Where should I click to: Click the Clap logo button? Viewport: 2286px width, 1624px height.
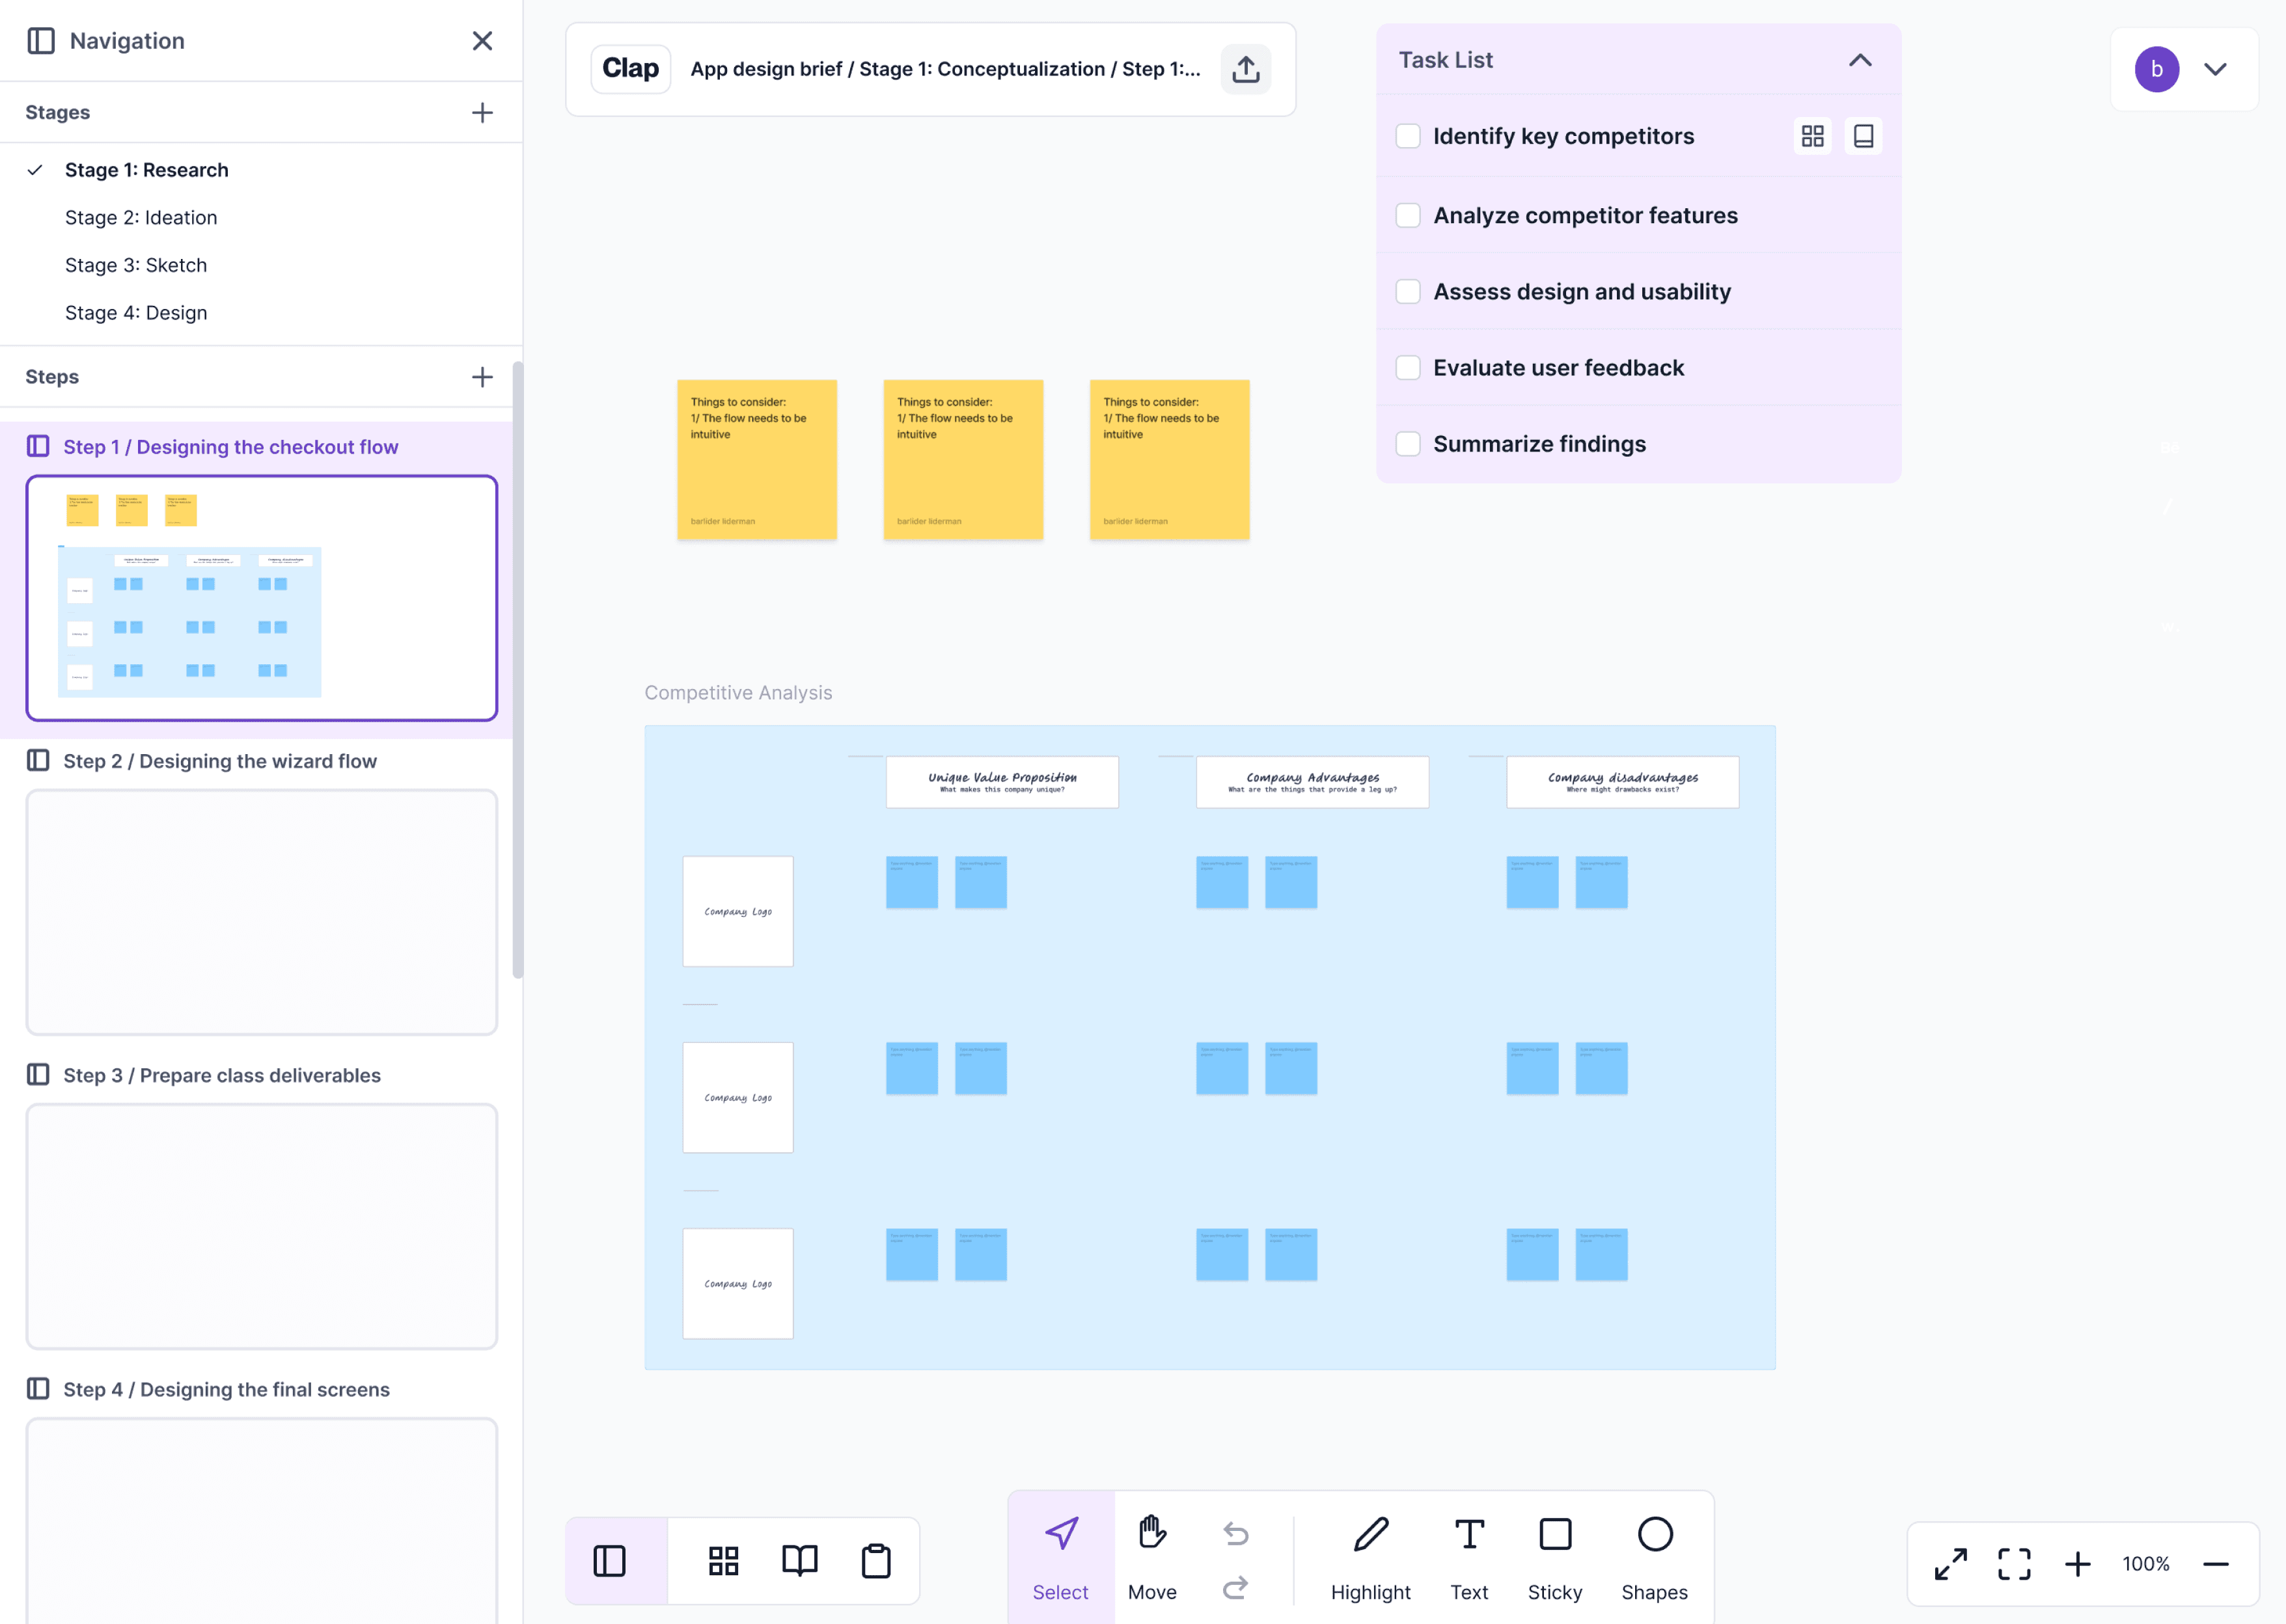[630, 69]
